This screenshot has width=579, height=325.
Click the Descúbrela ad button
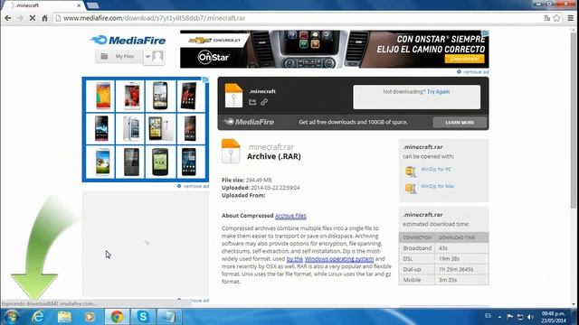click(x=464, y=59)
